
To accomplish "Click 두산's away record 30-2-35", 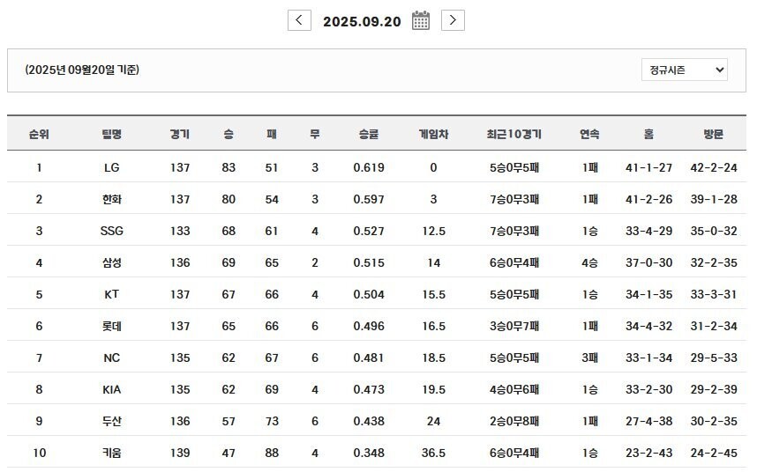I will tap(714, 422).
